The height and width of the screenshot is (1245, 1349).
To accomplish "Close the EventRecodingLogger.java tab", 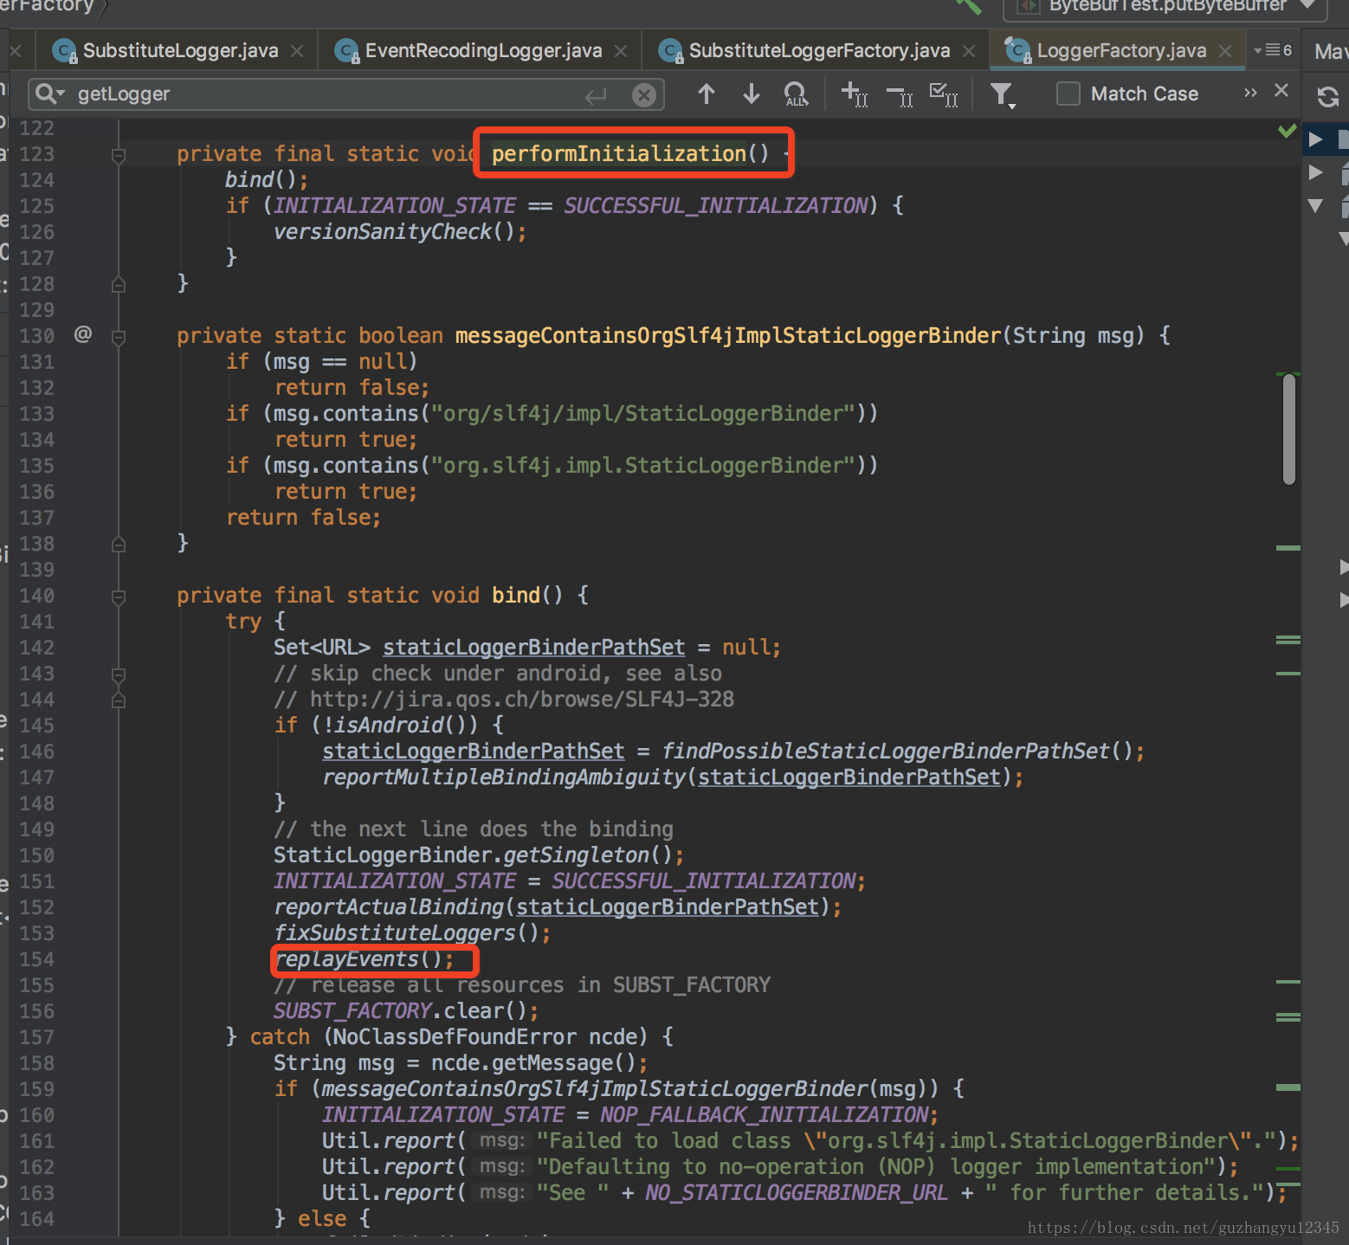I will (621, 51).
